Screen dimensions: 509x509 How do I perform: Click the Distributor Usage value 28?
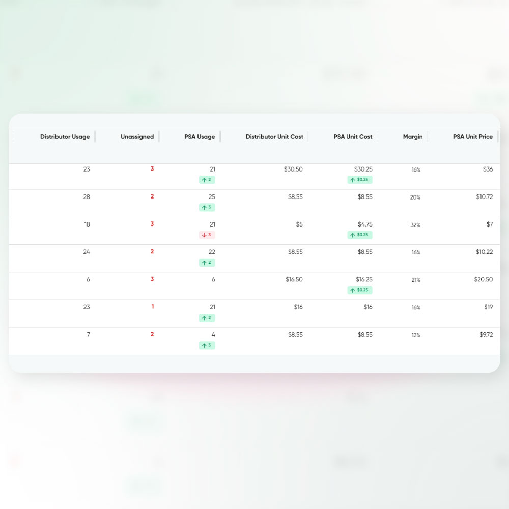coord(87,196)
